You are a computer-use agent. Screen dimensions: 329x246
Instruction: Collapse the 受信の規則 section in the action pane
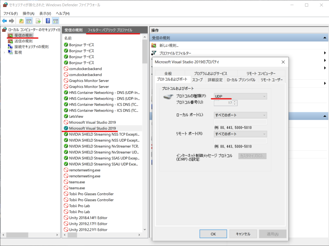click(x=325, y=38)
